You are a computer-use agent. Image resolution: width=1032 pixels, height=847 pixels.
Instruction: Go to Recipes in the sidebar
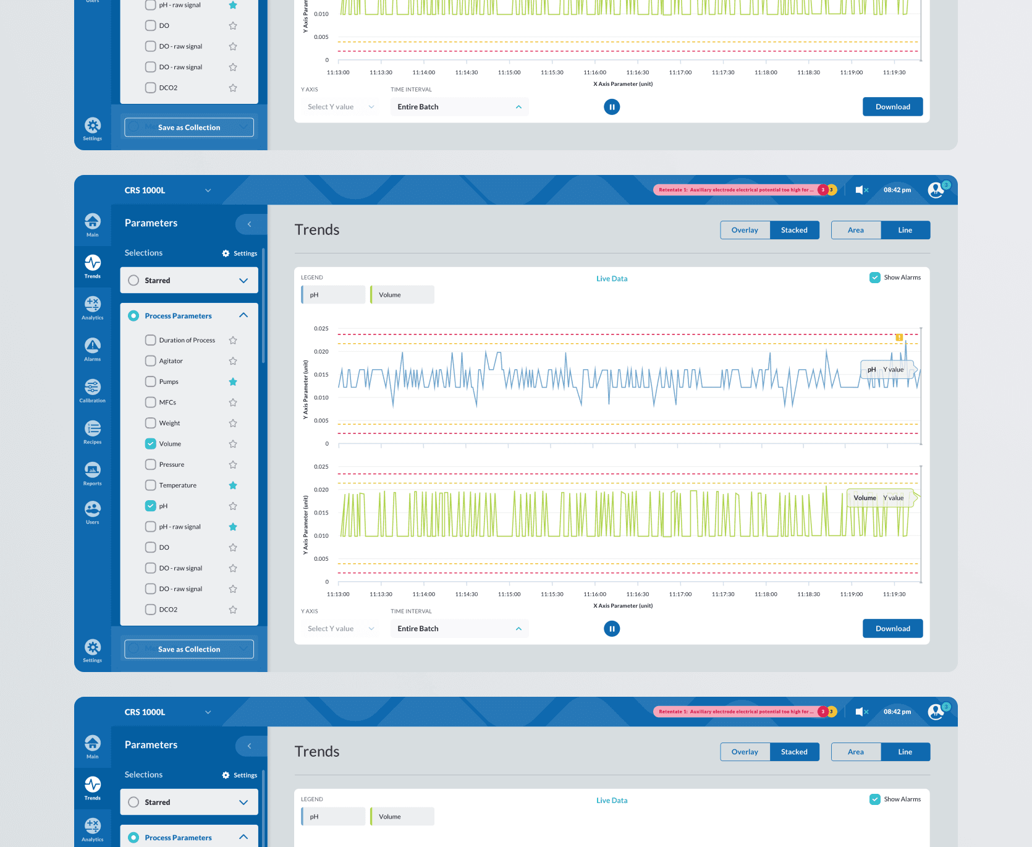(x=93, y=432)
